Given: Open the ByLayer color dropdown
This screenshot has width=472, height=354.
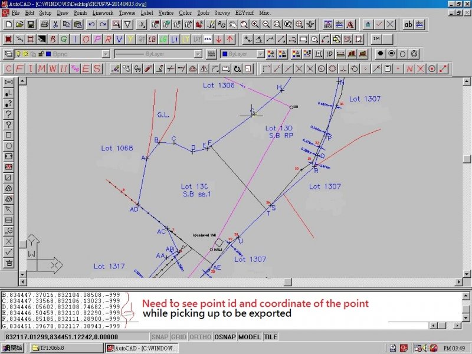Looking at the screenshot, I should (x=260, y=54).
